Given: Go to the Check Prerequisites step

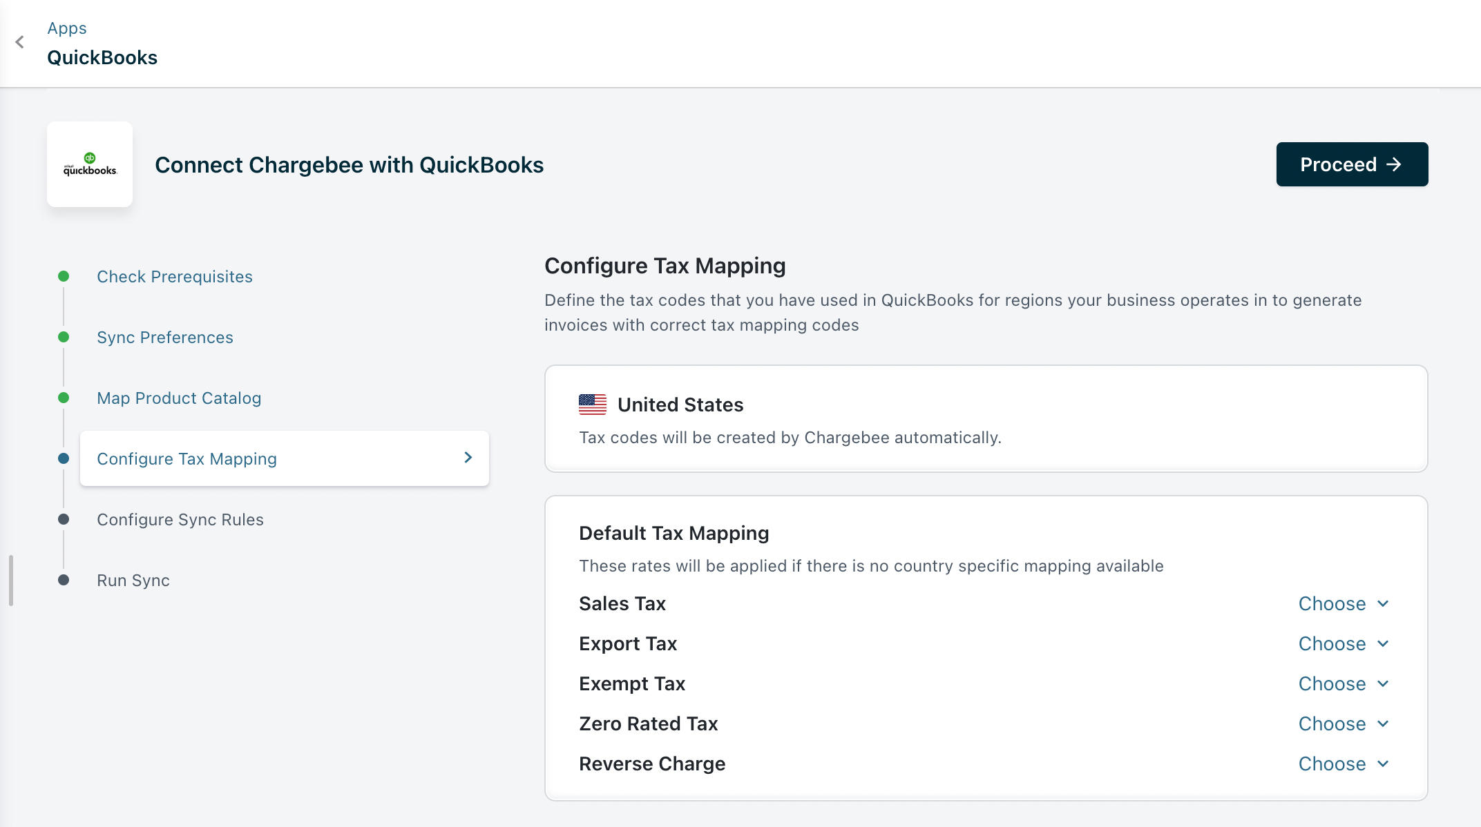Looking at the screenshot, I should [x=175, y=276].
